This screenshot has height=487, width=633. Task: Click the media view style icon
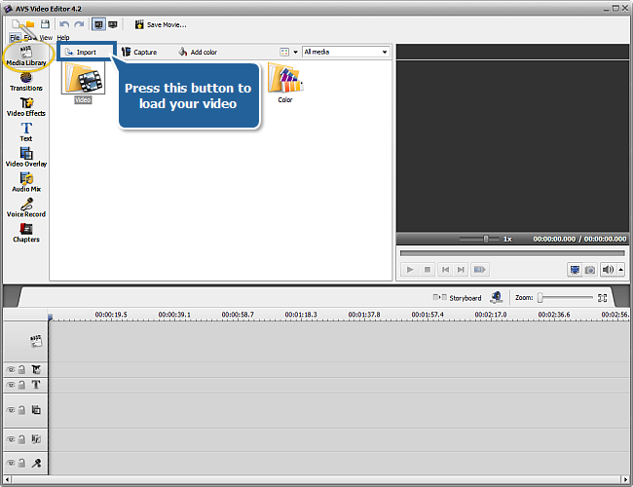(x=284, y=52)
